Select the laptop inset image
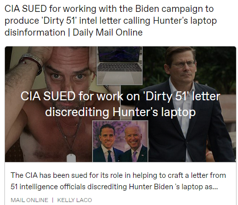 coord(120,66)
